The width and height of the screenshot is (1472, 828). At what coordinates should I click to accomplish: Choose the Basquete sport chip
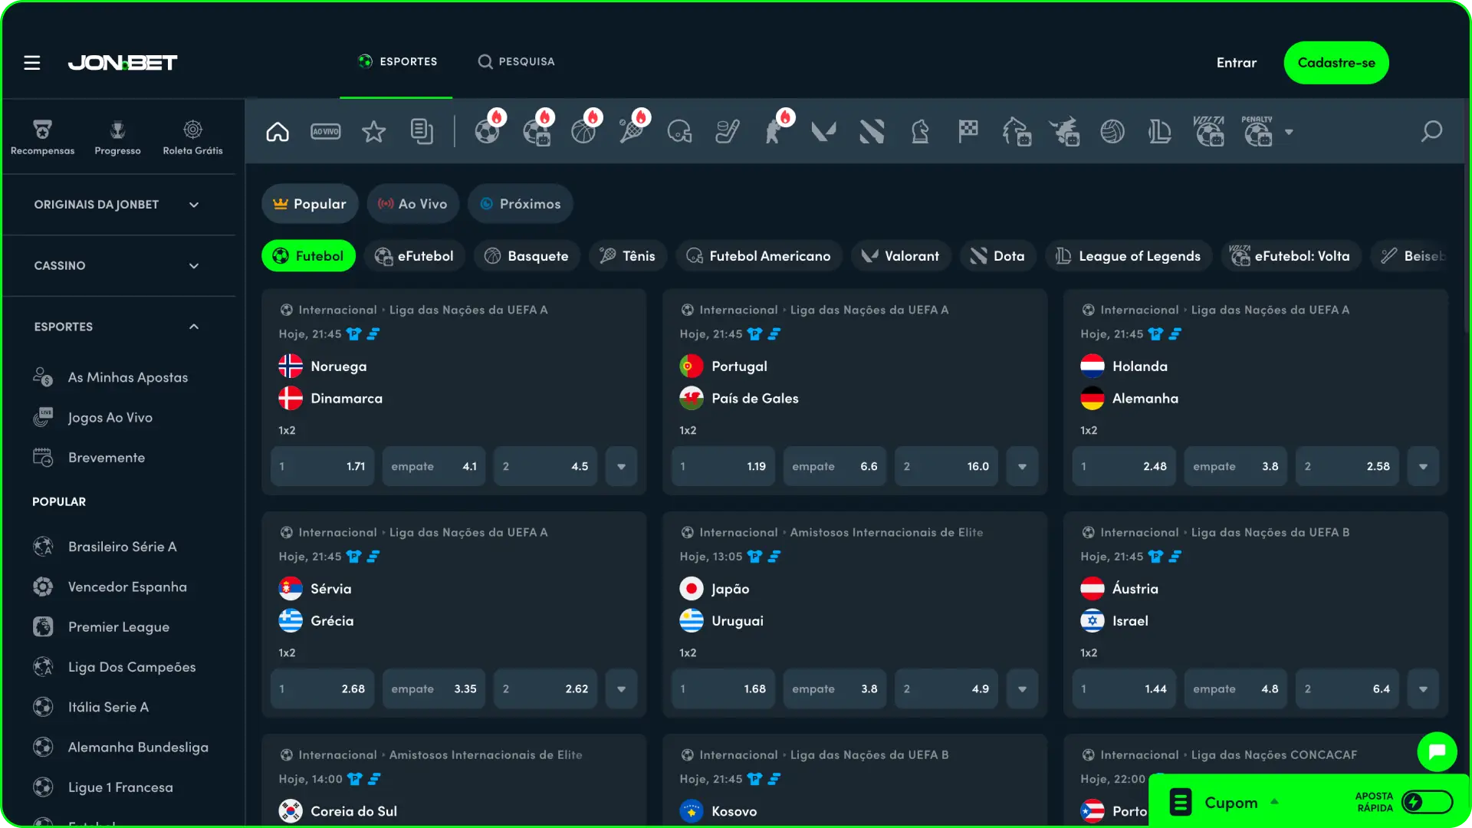[x=527, y=256]
